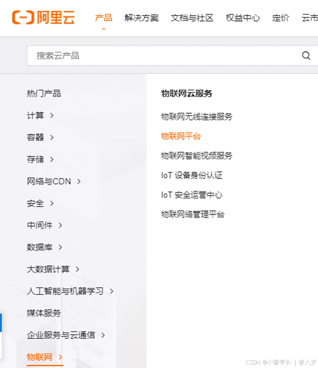Image resolution: width=318 pixels, height=368 pixels.
Task: Open the 产品 navigation tab
Action: tap(104, 18)
